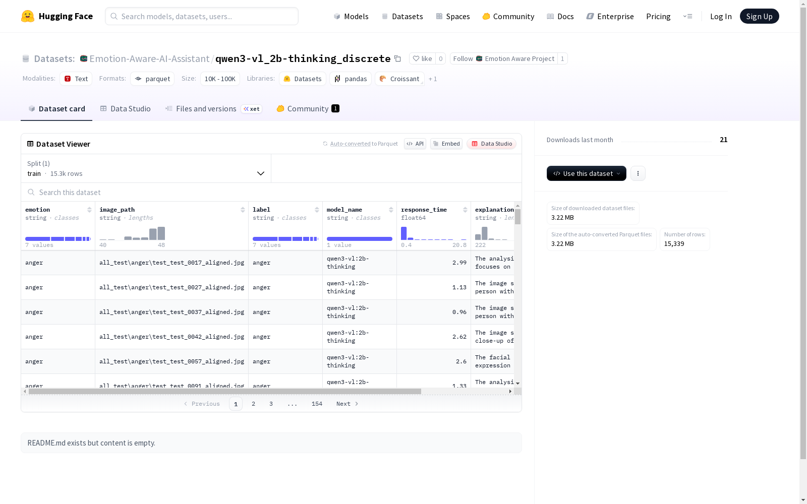The image size is (807, 504).
Task: Sort the model_name column using its sort icon
Action: pyautogui.click(x=391, y=210)
